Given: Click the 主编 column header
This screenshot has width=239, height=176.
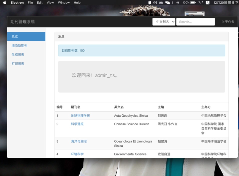Looking at the screenshot, I should tap(161, 107).
